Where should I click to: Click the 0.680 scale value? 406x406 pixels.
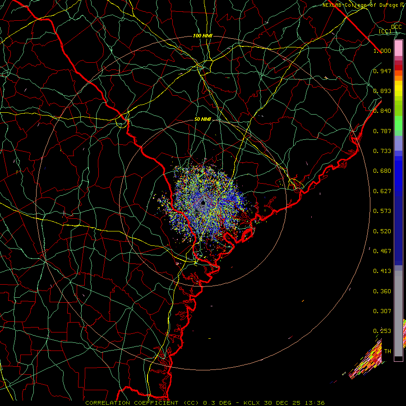(382, 171)
